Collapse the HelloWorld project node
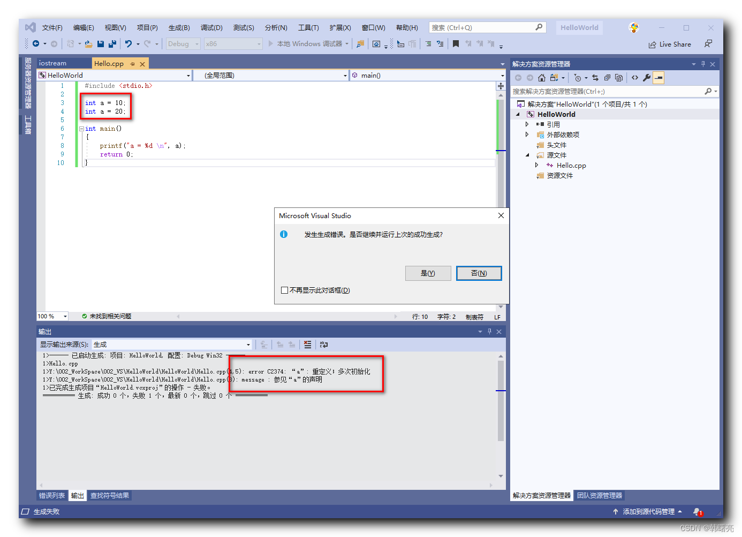 click(x=518, y=114)
